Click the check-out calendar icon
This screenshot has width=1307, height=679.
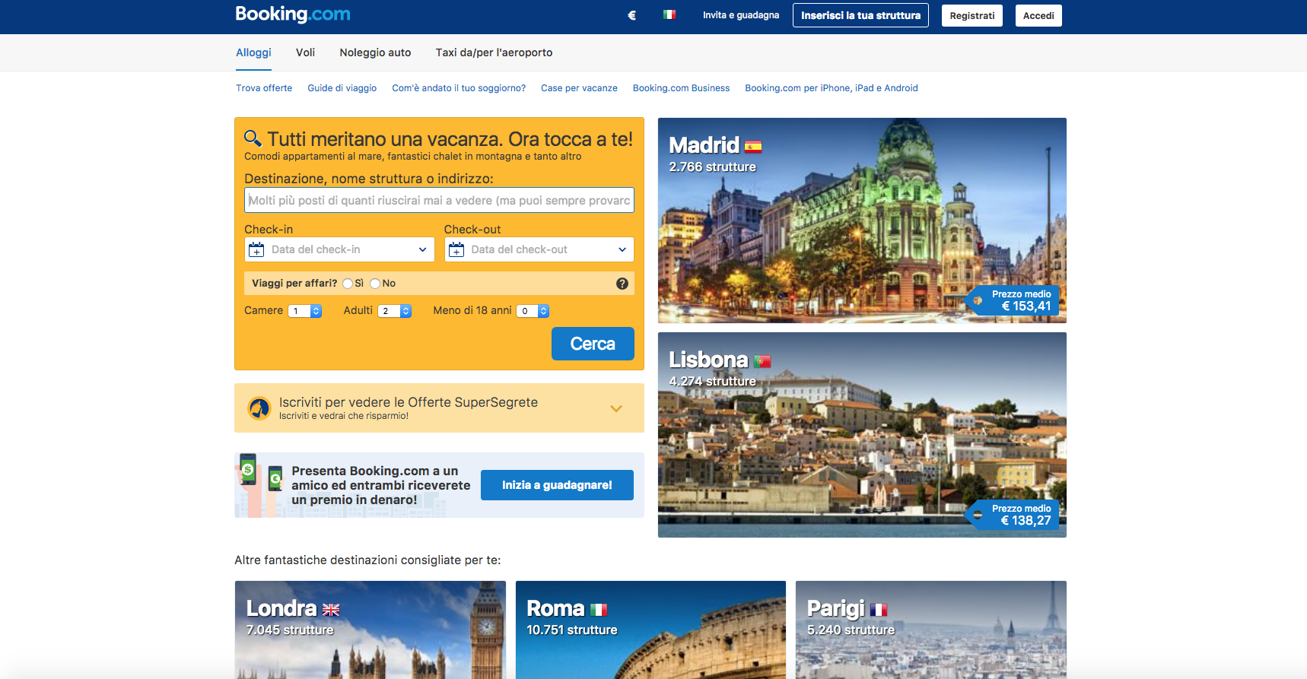tap(456, 249)
